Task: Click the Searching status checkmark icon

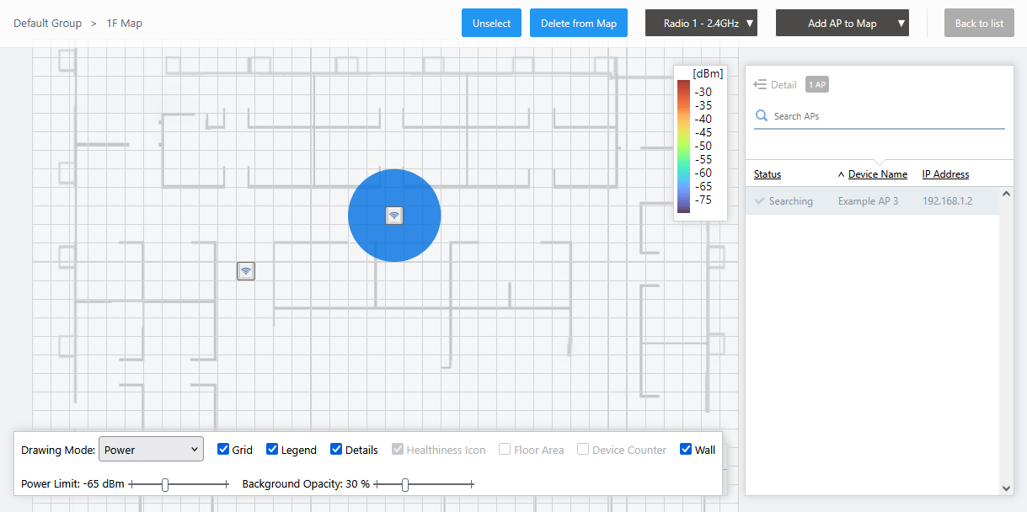Action: [x=760, y=201]
